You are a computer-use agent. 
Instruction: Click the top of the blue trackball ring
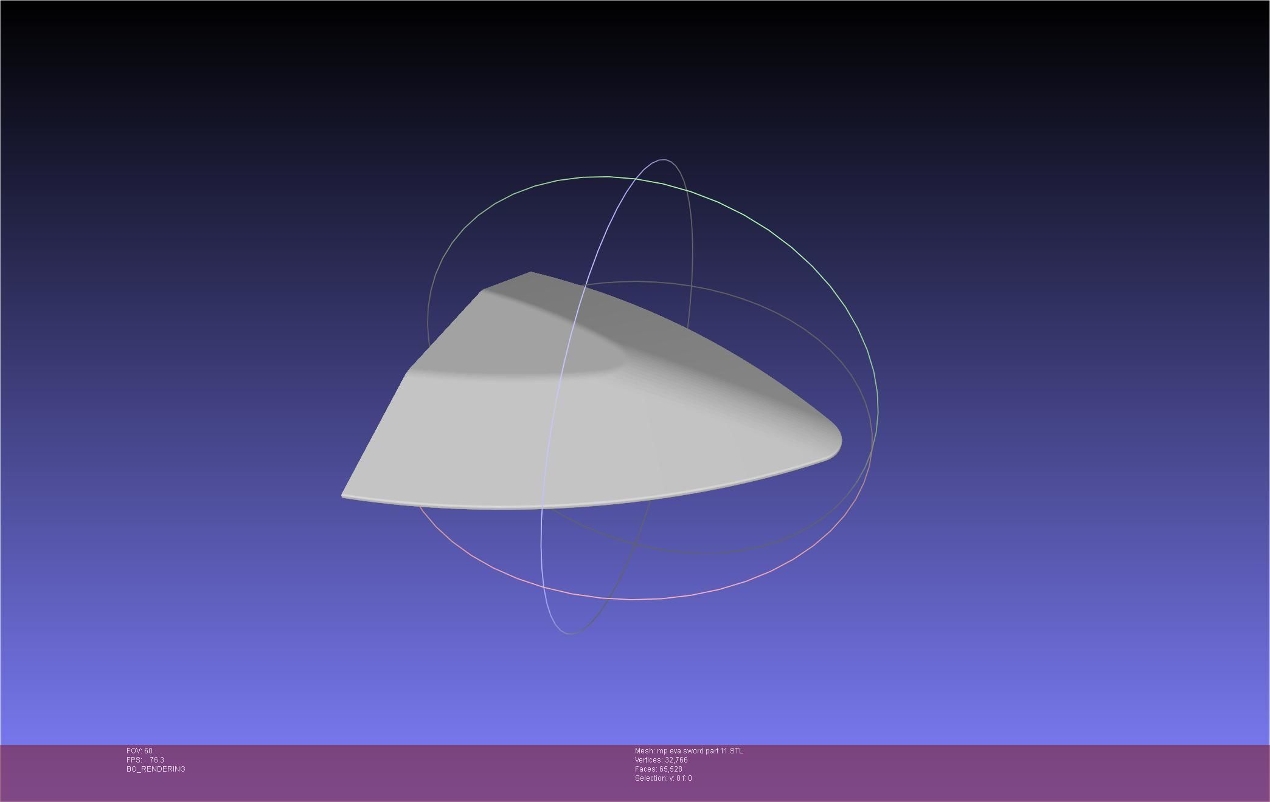click(662, 160)
